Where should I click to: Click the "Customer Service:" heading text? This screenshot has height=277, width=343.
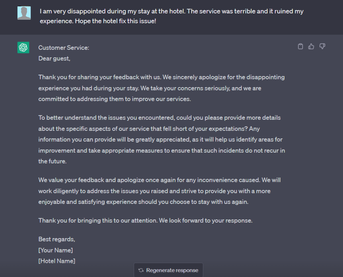64,48
